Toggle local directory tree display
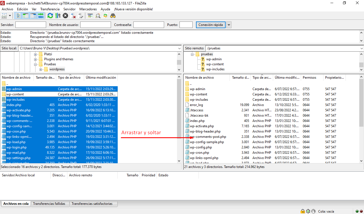364x214 pixels. (25, 16)
